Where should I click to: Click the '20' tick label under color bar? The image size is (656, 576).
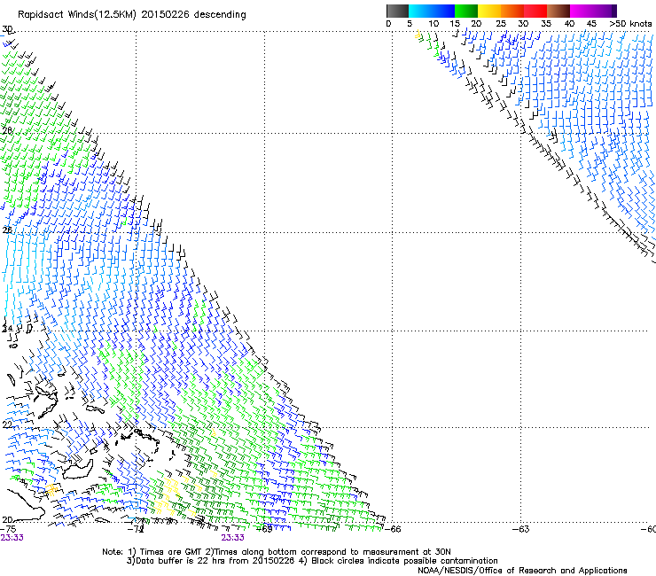[476, 23]
